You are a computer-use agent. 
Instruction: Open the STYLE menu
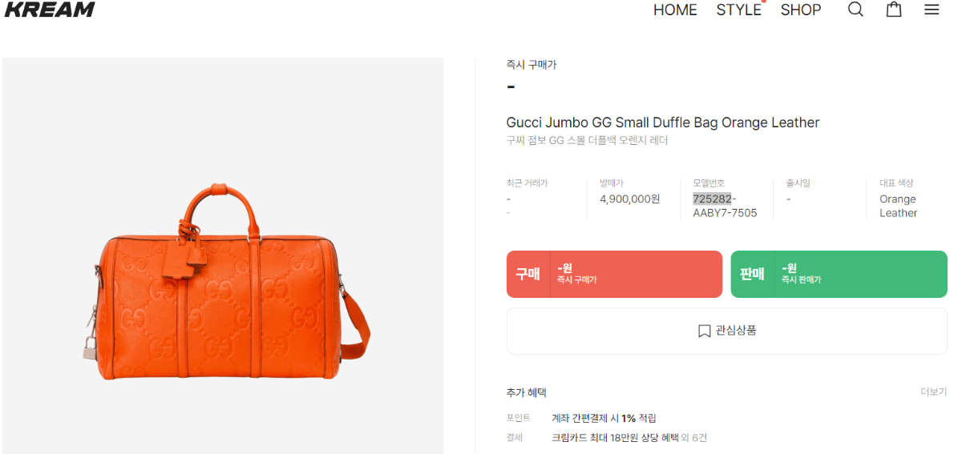[x=738, y=10]
